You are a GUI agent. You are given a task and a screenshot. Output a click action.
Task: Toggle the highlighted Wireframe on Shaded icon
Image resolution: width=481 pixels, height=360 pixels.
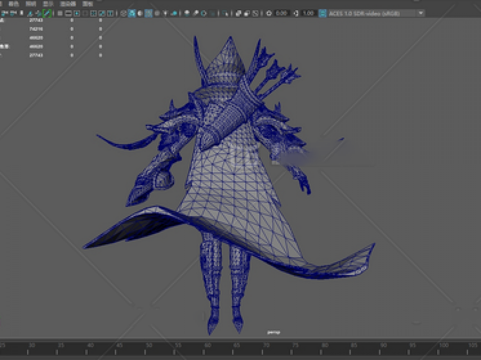point(149,13)
